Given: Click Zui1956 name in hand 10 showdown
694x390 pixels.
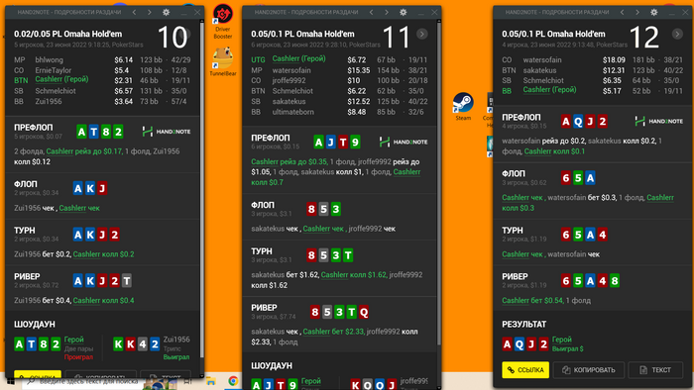Looking at the screenshot, I should click(x=176, y=340).
